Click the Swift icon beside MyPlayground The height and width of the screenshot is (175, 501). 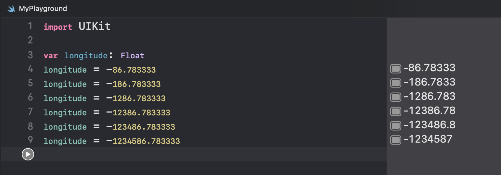(11, 9)
